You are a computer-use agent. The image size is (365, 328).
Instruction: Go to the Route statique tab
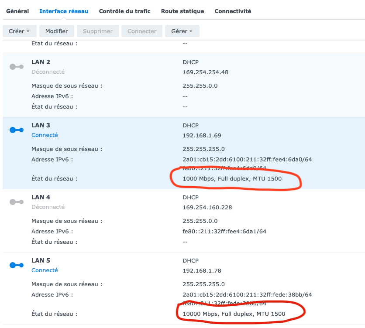coord(182,11)
